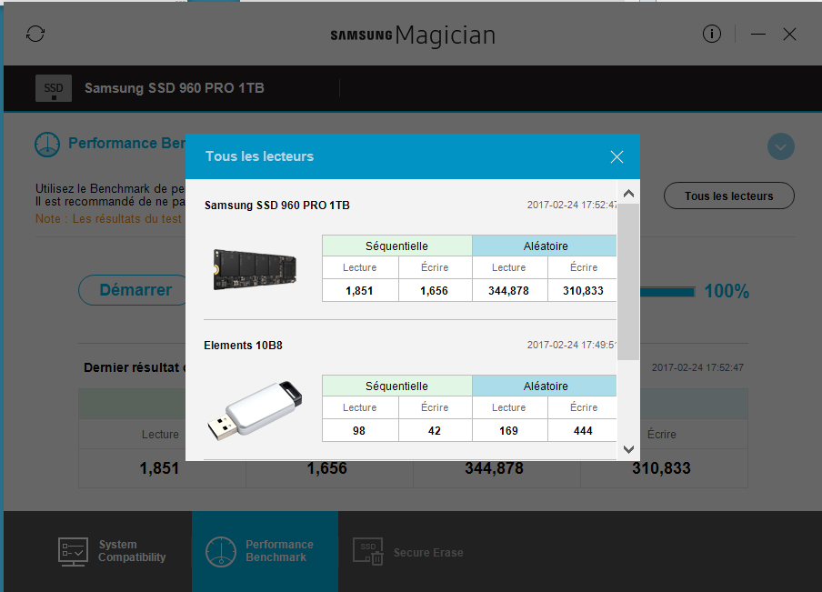The image size is (822, 592).
Task: Click the 100% progress percentage text
Action: 727,292
